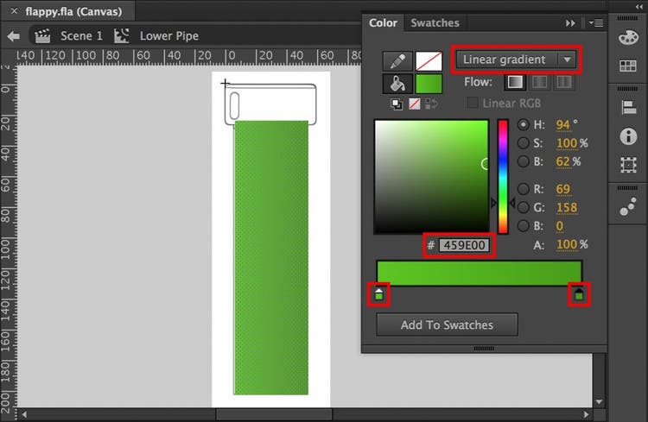This screenshot has height=422, width=648.
Task: Select the fill color paint bucket icon
Action: pos(397,84)
